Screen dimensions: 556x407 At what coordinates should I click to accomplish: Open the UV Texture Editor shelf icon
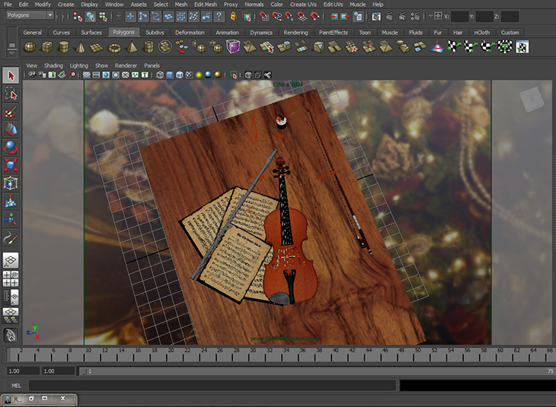(522, 47)
